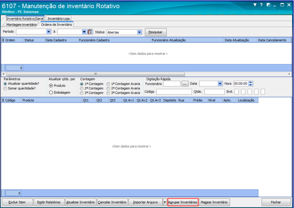
Task: Click the calendar icon beside the period fields
Action: click(90, 32)
